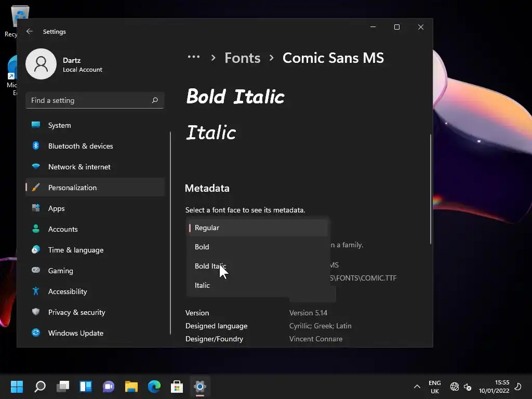Open Network & internet settings
The height and width of the screenshot is (399, 532).
click(95, 167)
